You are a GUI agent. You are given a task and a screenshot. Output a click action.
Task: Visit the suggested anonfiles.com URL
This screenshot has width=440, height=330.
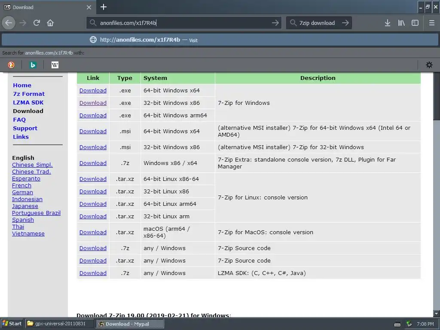220,40
